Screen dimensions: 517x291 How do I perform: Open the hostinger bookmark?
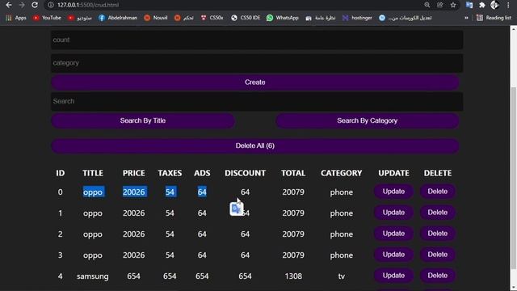click(x=357, y=18)
